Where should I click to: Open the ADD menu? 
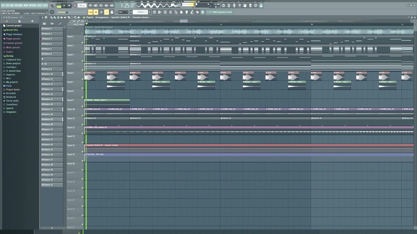click(x=12, y=6)
